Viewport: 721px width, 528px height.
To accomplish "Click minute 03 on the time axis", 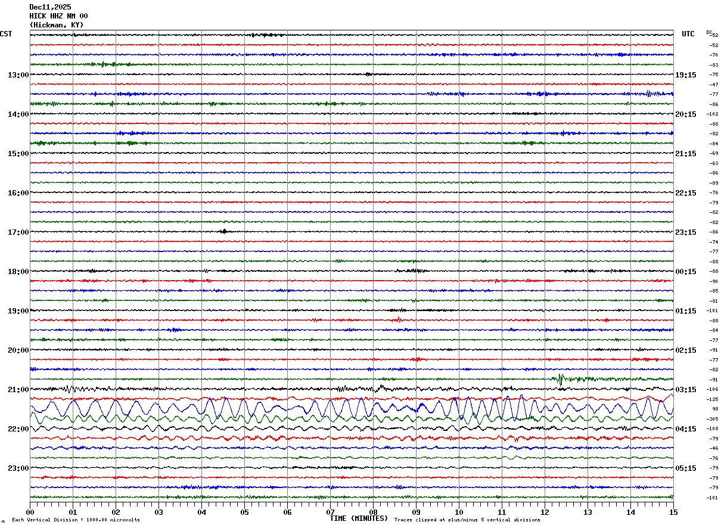I will [159, 512].
